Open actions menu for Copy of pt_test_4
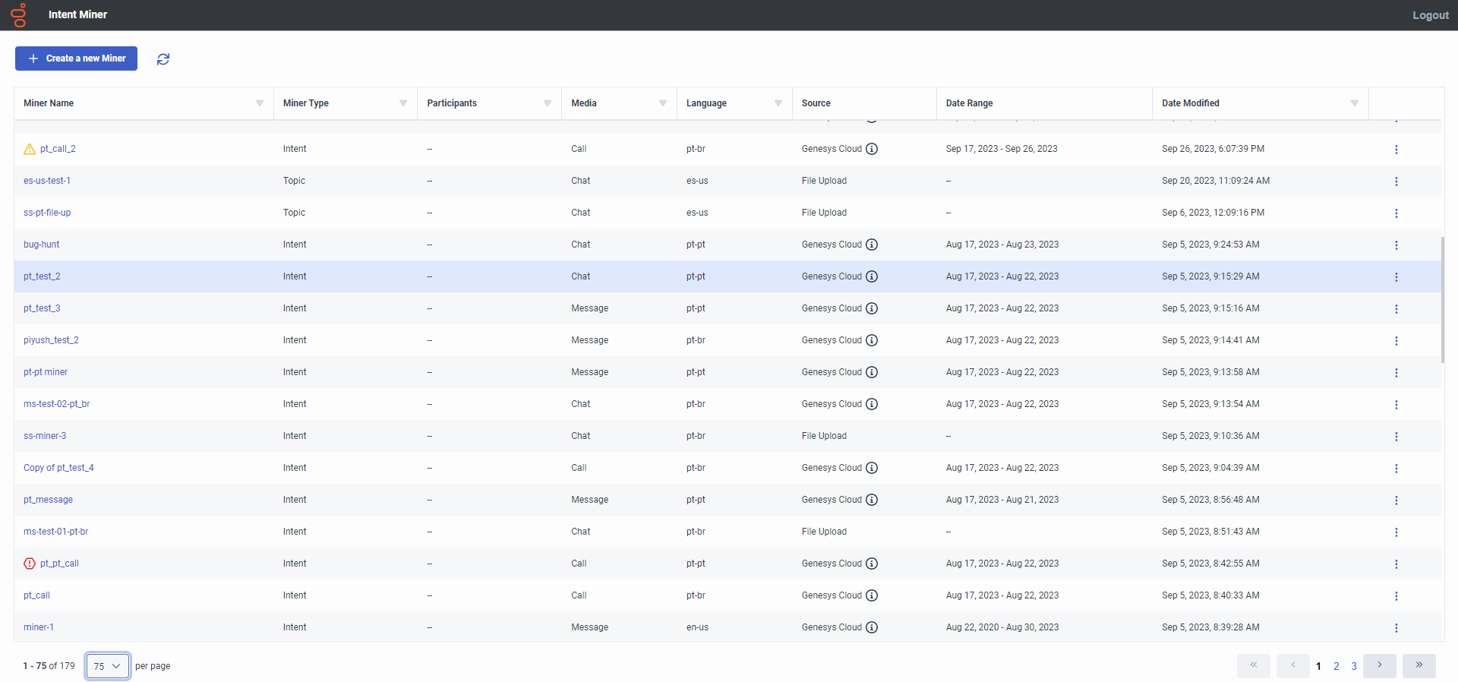1458x682 pixels. coord(1396,469)
